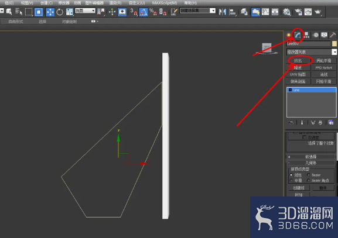Open the 创建(C) menu

(46, 3)
